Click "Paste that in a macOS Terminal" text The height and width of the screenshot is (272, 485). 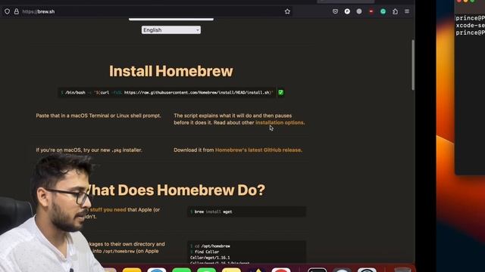point(99,116)
